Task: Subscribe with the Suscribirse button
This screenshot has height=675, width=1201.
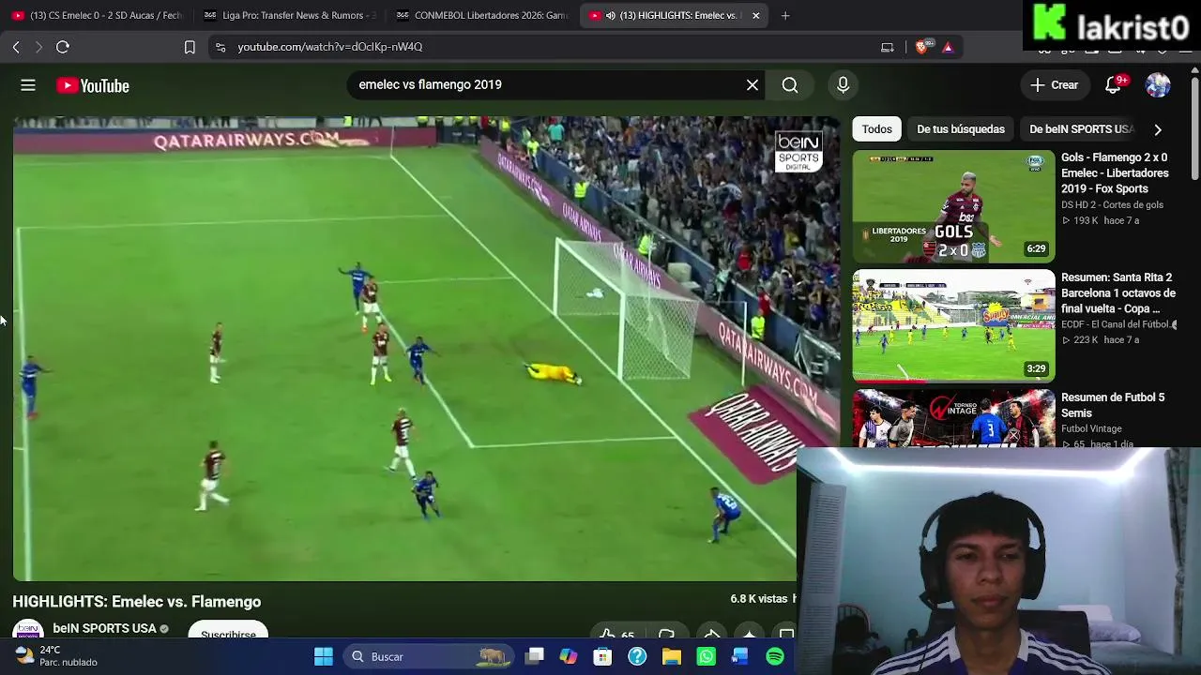Action: coord(228,631)
